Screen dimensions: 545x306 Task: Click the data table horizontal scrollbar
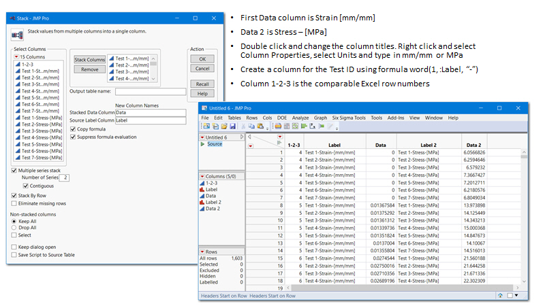click(402, 288)
